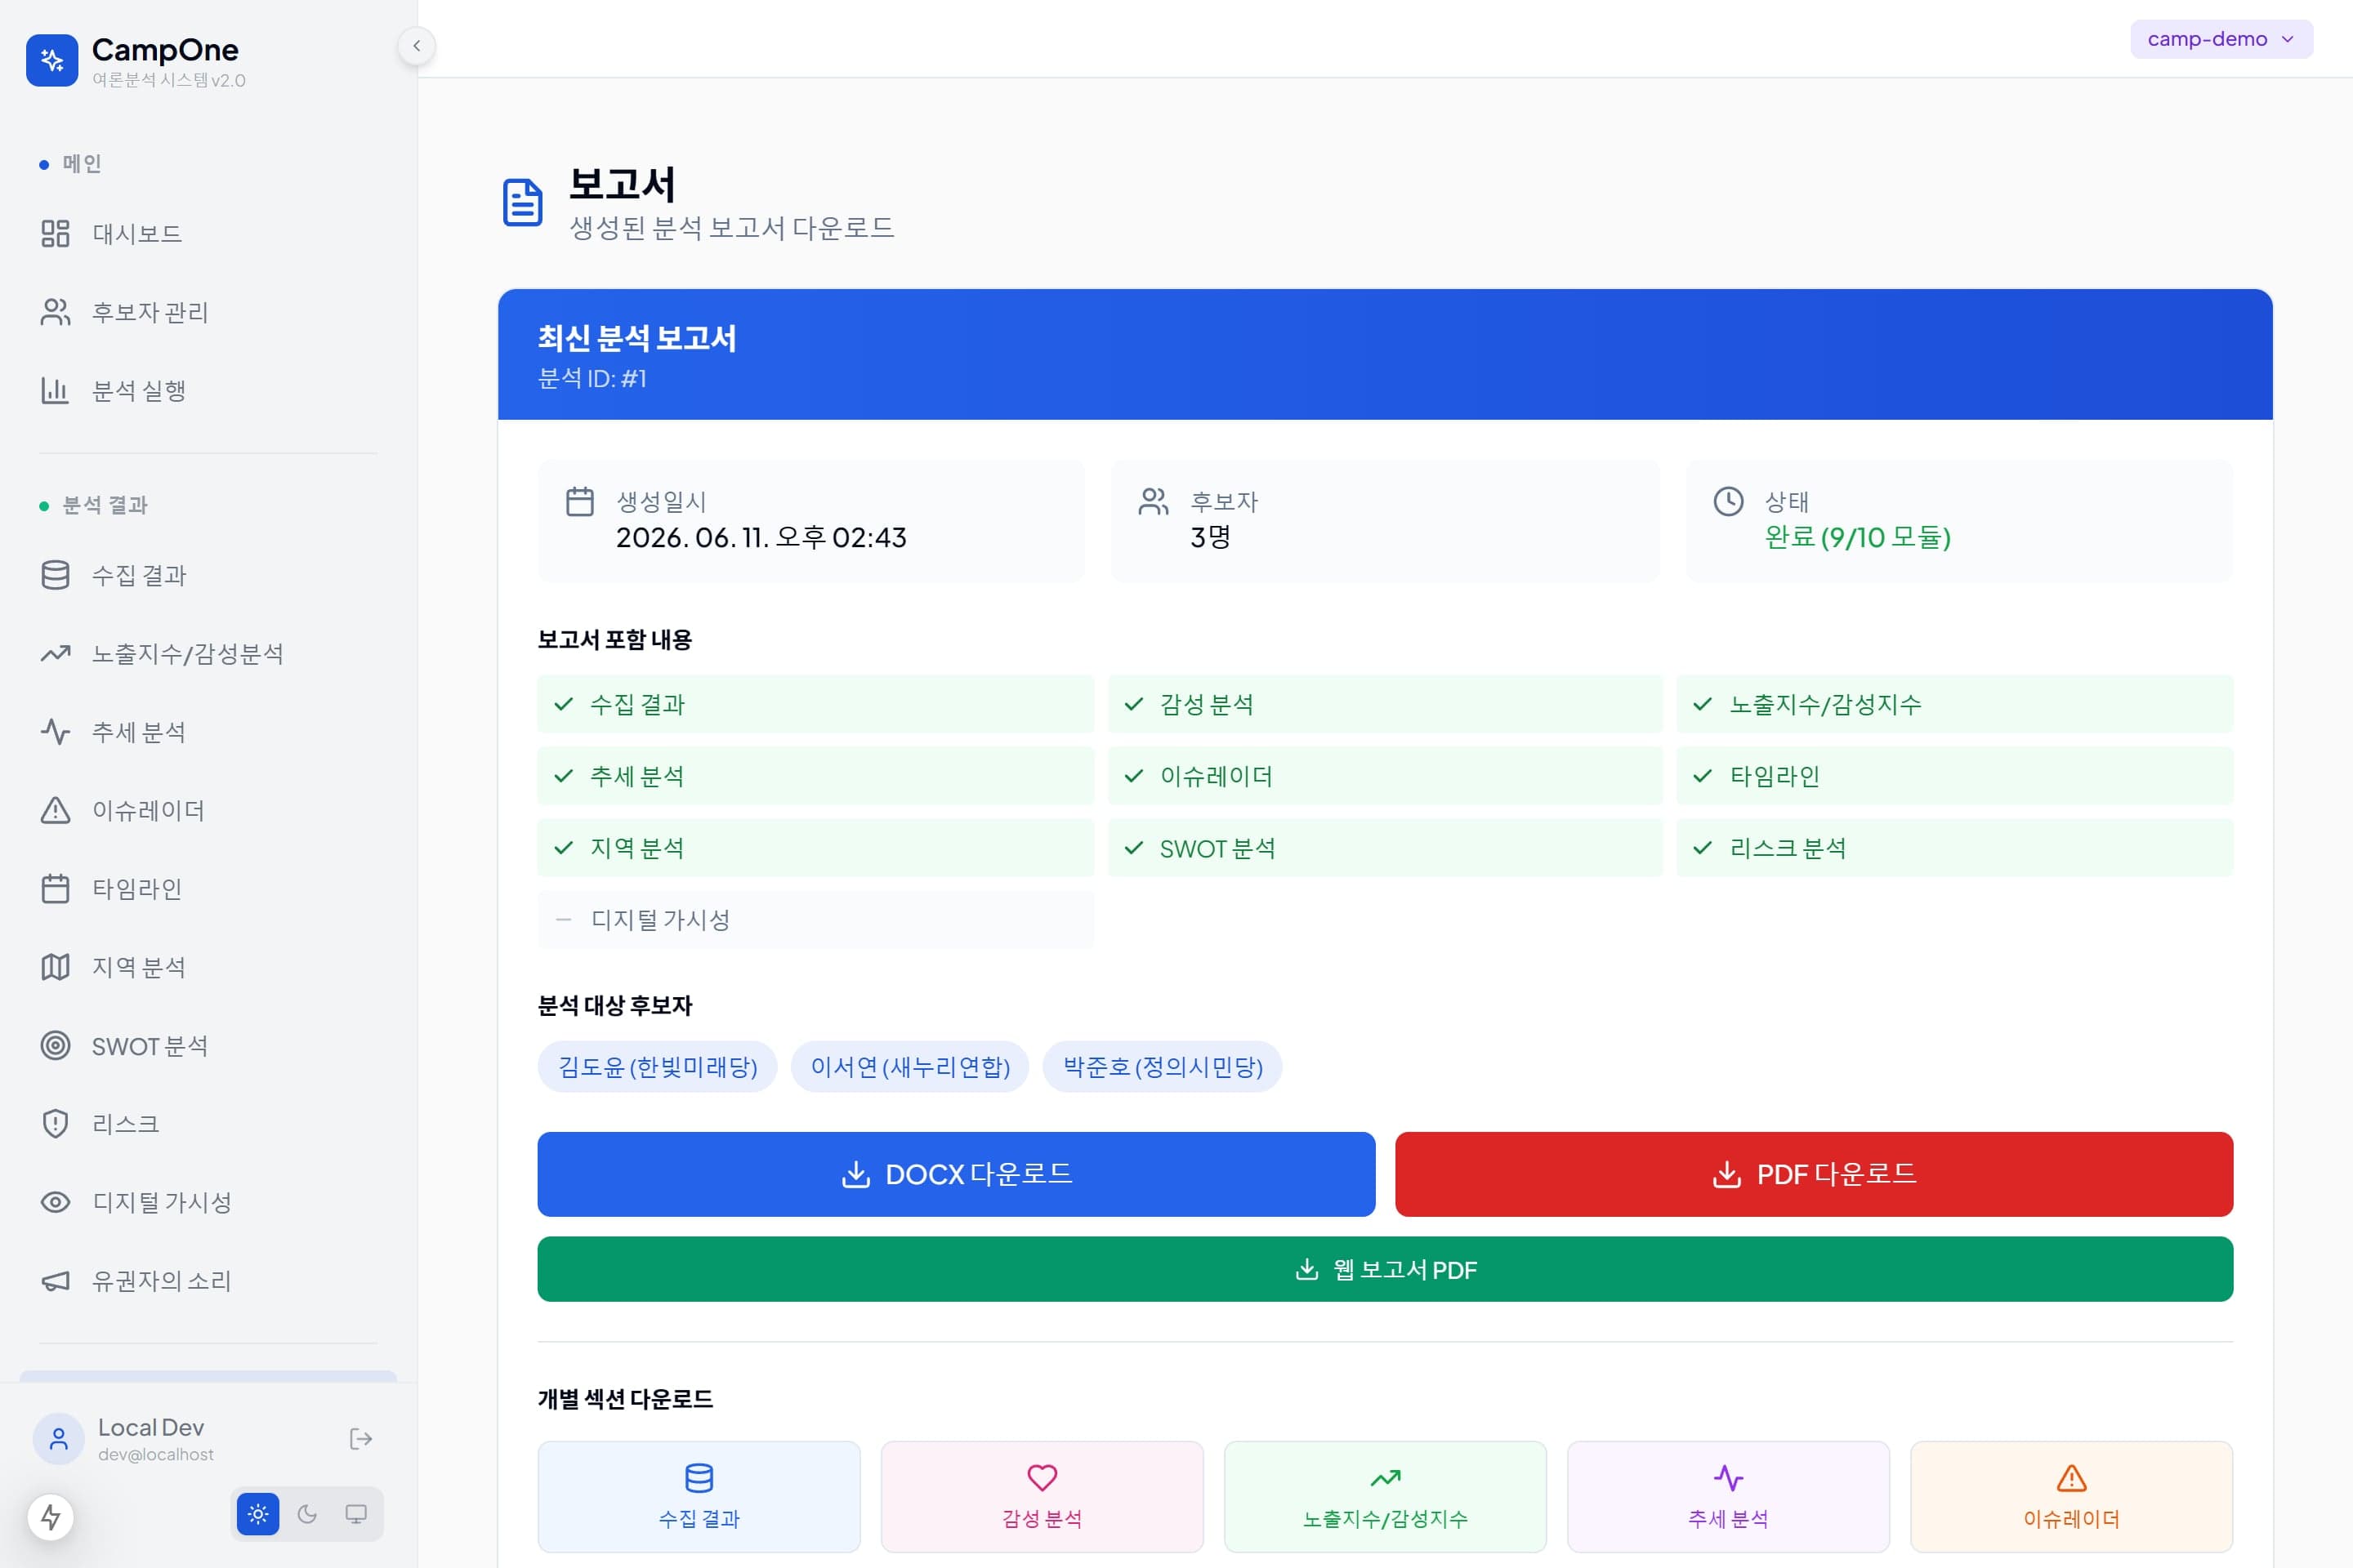Open 분석 실행 in the sidebar

tap(208, 391)
